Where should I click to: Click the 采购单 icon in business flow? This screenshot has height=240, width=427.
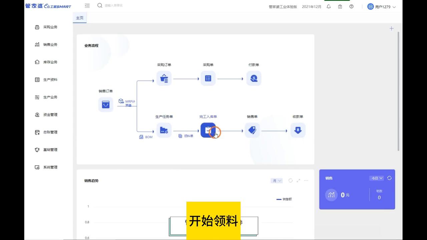[x=208, y=78]
